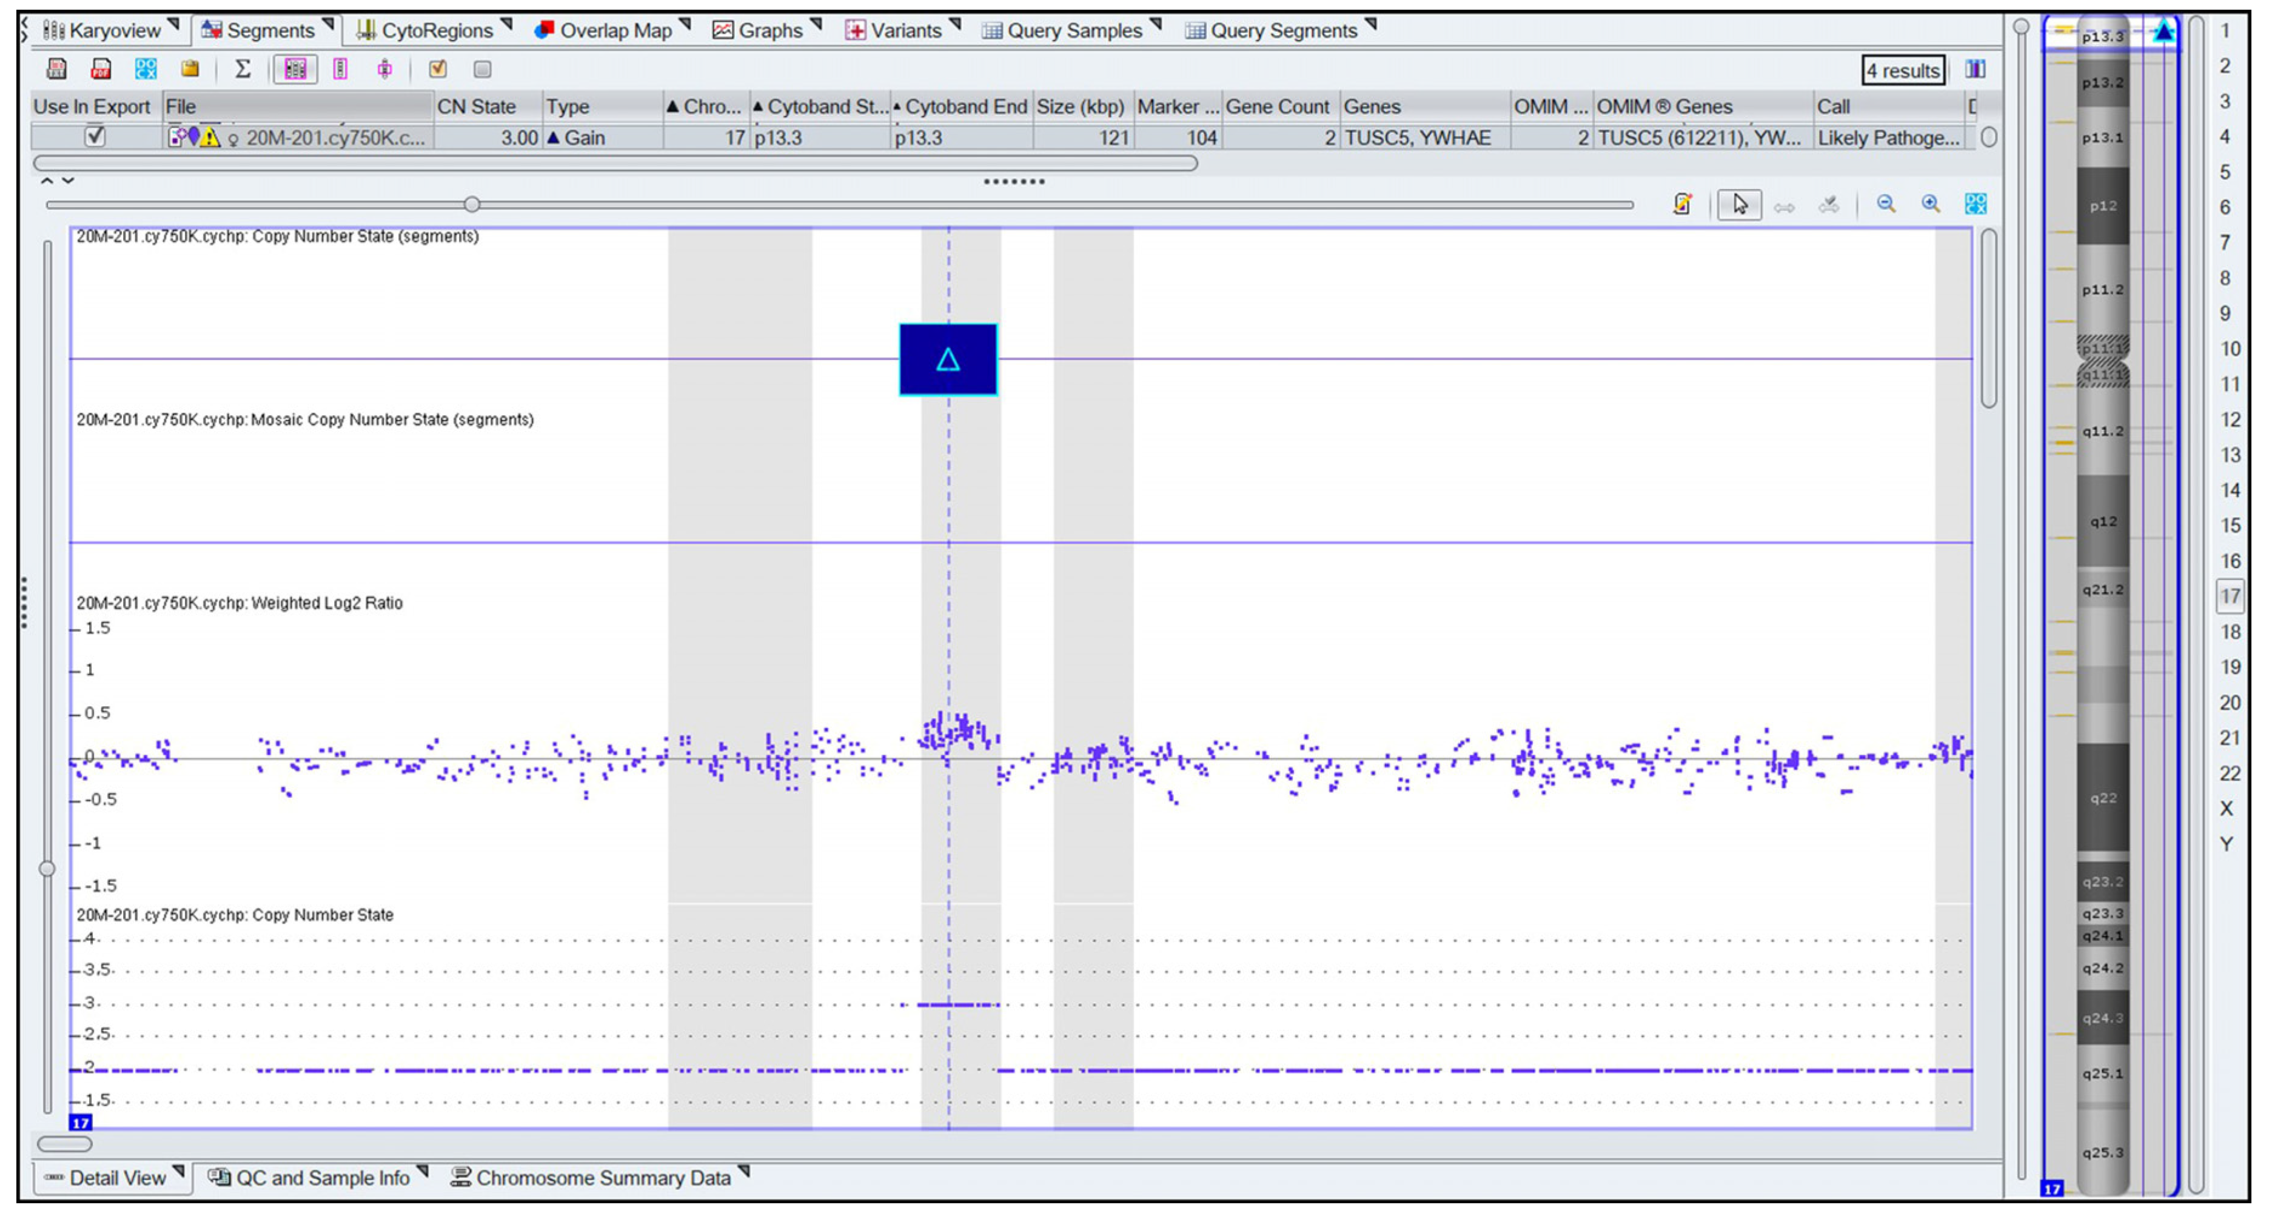The width and height of the screenshot is (2269, 1219).
Task: Open Query Segments tab dropdown arrow
Action: (1370, 23)
